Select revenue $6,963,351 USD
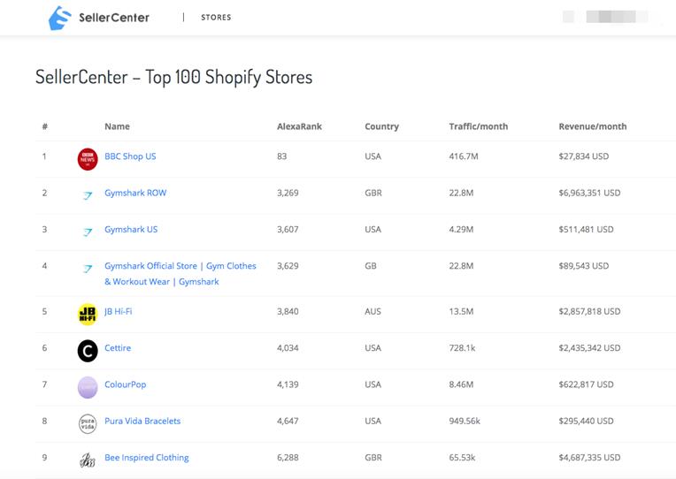Screen dimensions: 676x479 589,193
